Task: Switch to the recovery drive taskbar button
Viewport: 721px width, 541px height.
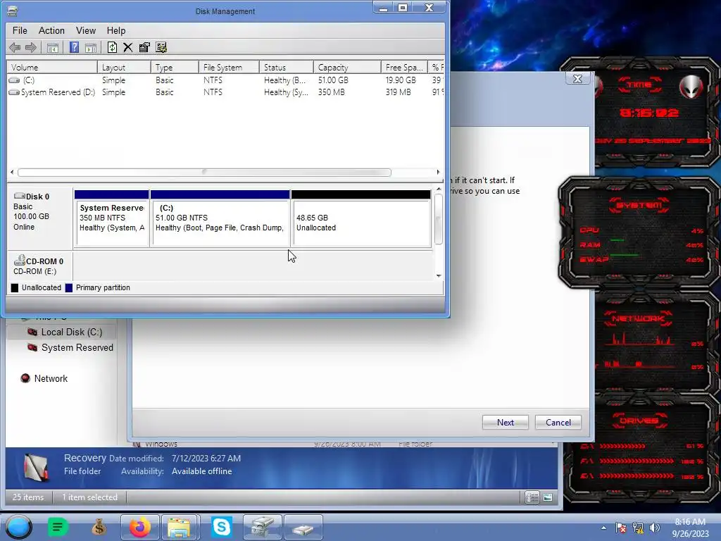Action: point(303,527)
